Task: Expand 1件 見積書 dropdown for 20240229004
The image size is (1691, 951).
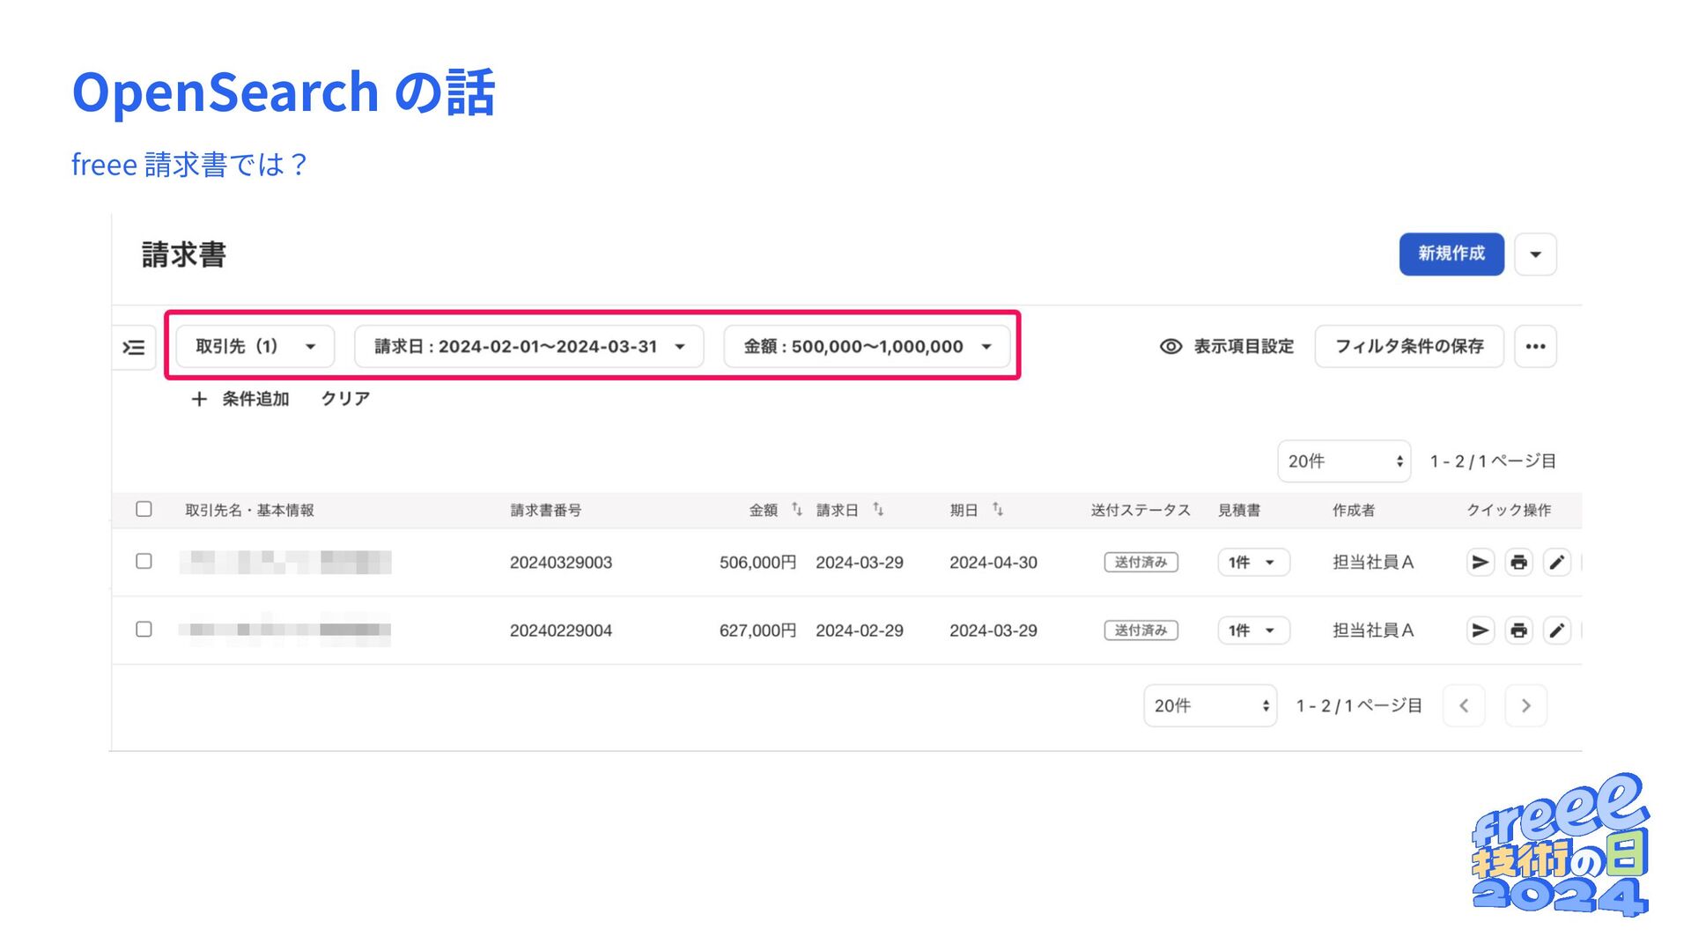Action: pos(1253,630)
